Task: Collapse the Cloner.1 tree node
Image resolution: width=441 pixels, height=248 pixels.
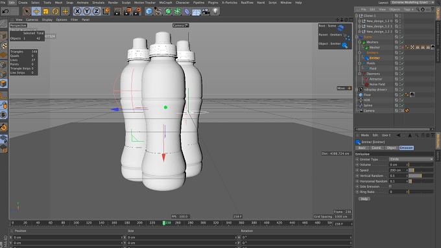Action: pos(357,16)
